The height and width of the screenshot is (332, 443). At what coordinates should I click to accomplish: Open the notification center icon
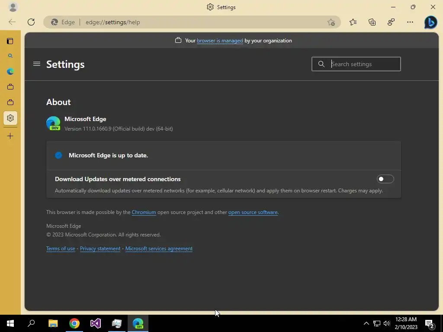click(430, 323)
